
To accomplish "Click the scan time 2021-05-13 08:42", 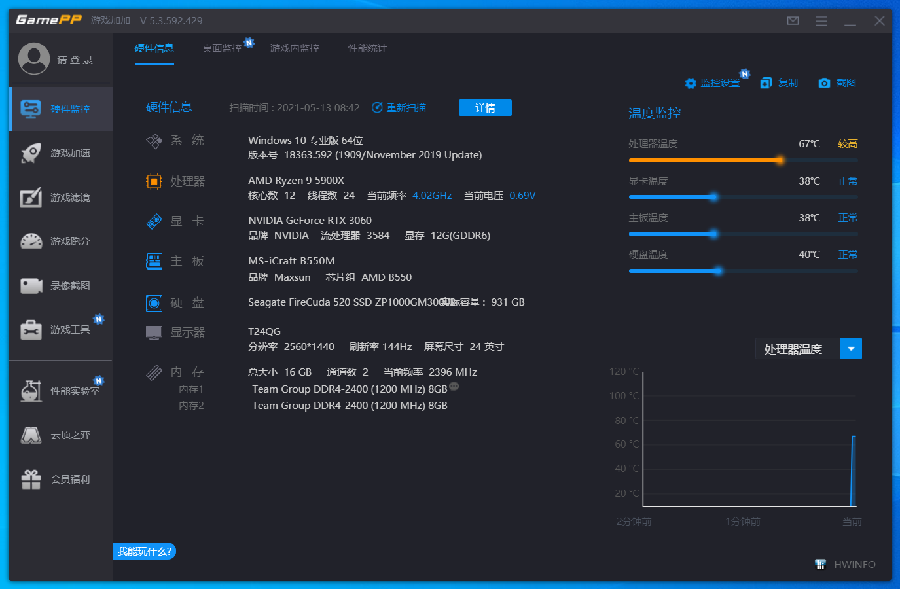I will pos(318,107).
